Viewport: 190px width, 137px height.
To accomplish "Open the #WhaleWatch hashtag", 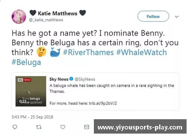I will pyautogui.click(x=141, y=52).
